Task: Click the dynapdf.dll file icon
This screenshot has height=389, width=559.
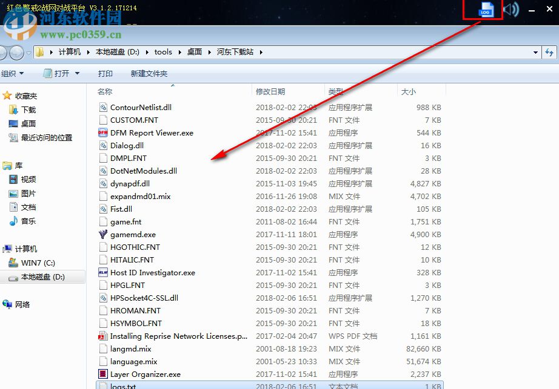Action: (103, 183)
